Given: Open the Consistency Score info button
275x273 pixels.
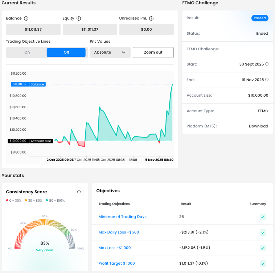Looking at the screenshot, I should pos(79,192).
